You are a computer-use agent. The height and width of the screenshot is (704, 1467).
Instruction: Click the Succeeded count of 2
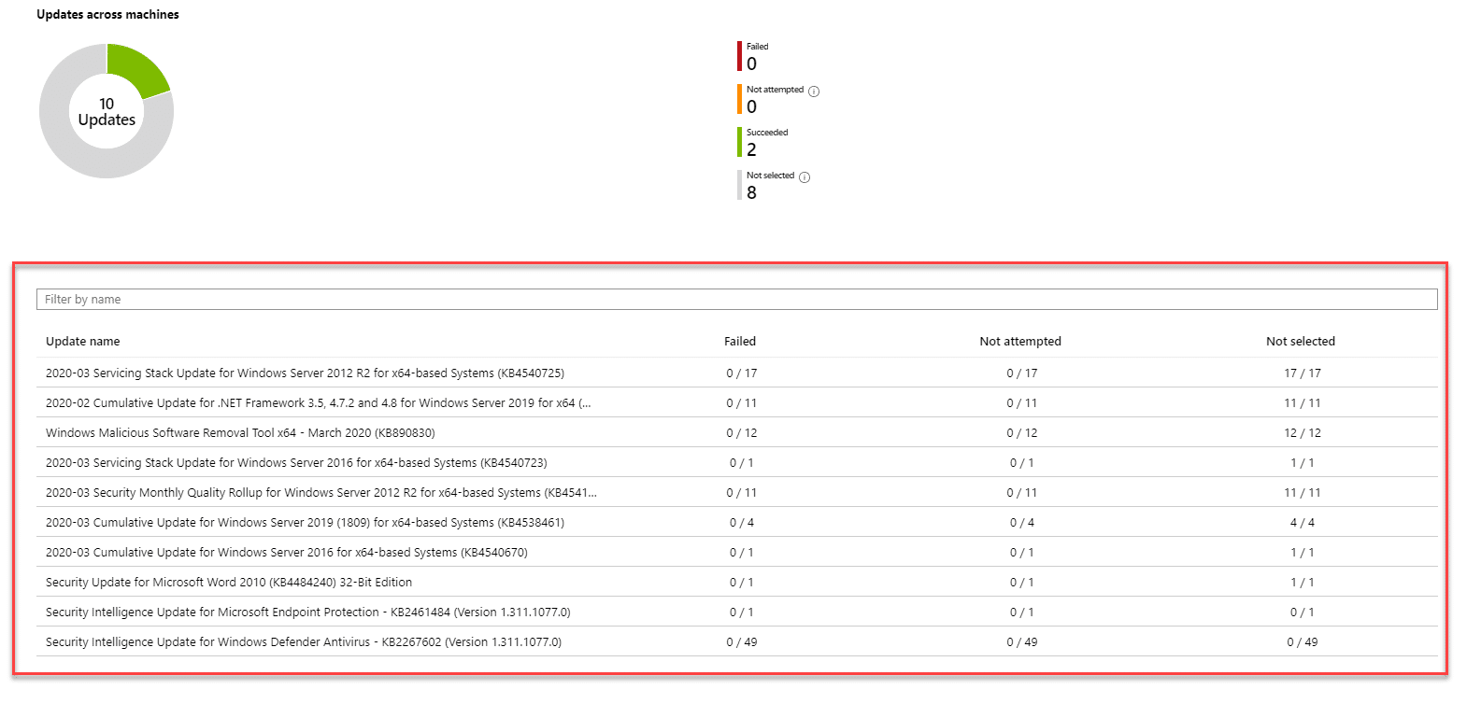coord(751,149)
